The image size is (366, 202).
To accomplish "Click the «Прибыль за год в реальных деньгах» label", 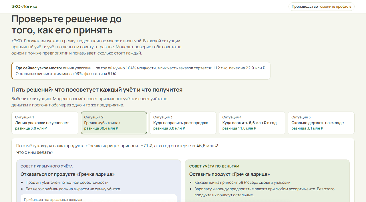I will (x=53, y=200).
